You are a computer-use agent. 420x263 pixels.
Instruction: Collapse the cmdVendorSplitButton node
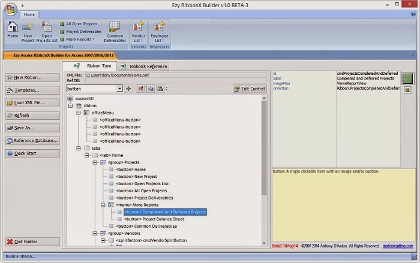point(103,240)
